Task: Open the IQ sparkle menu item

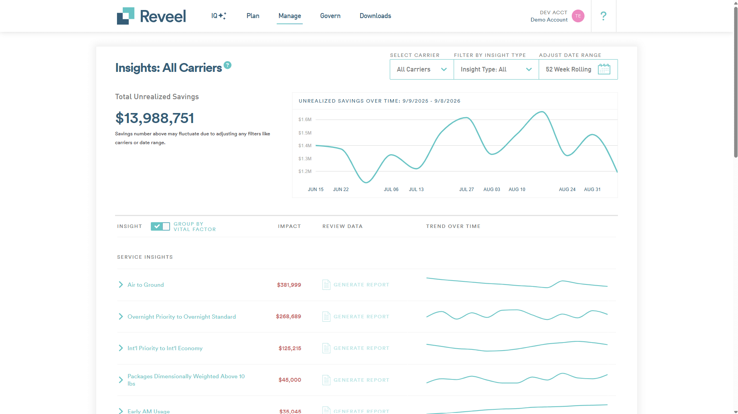Action: [219, 16]
